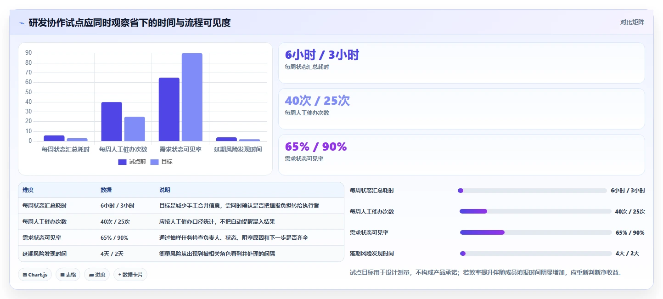Click the 每周人工催办次数 progress bar
Viewport: 663px width, 299px height.
(535, 211)
